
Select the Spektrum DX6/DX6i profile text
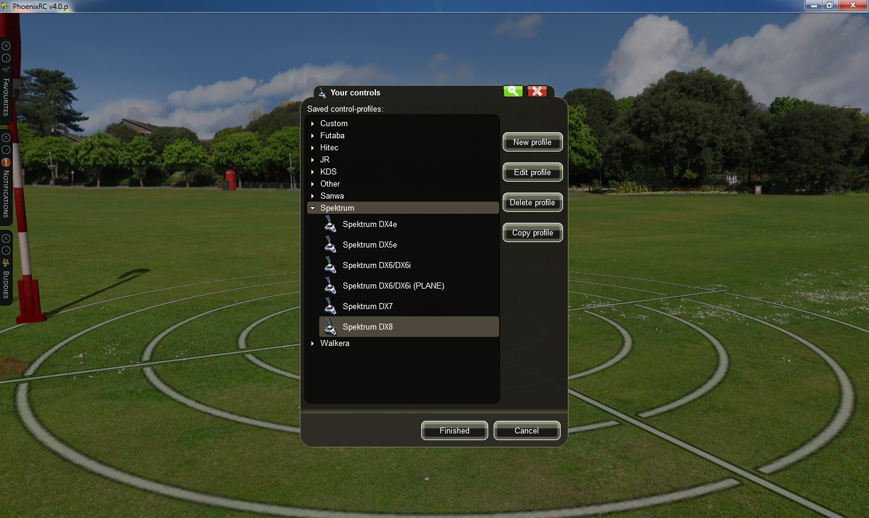pyautogui.click(x=377, y=266)
